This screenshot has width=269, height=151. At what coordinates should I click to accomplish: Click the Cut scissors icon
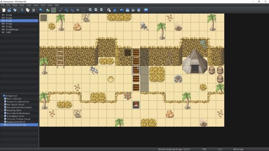coord(22,10)
